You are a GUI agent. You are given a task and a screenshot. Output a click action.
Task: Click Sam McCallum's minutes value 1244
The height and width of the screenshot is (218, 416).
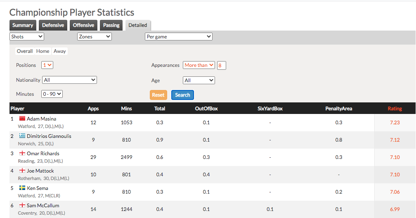point(127,209)
